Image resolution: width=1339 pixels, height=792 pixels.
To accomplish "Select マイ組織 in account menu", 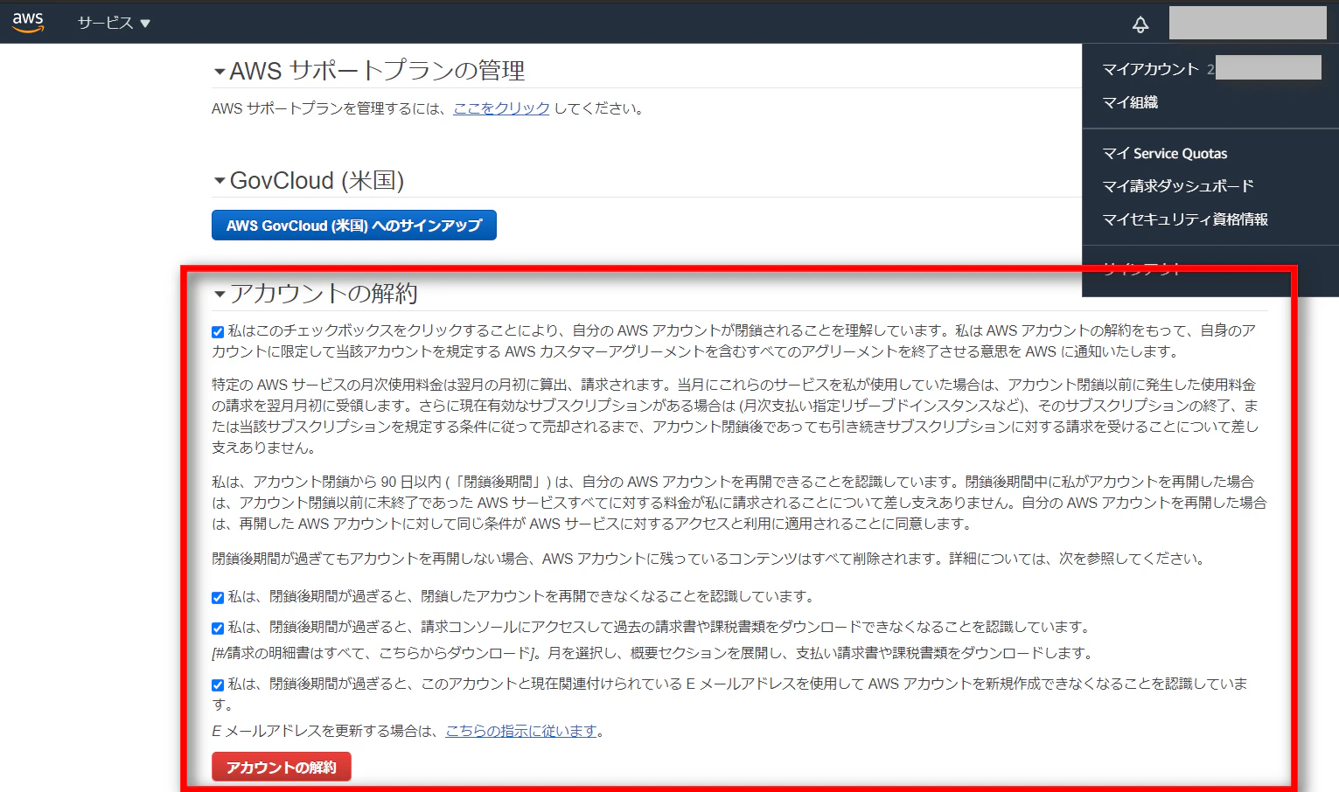I will click(1130, 102).
